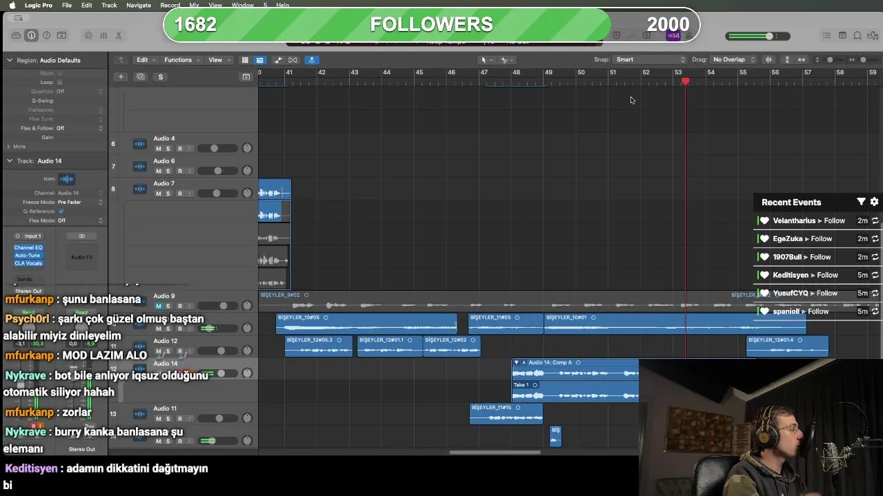This screenshot has width=883, height=496.
Task: Open the Functions menu in tracks area
Action: point(181,60)
